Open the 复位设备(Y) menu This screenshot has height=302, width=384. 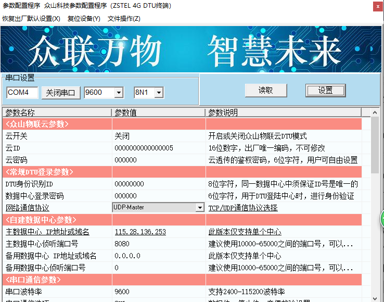point(84,19)
